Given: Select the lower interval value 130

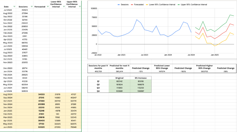Looking at the screenshot, I should 57,114.
